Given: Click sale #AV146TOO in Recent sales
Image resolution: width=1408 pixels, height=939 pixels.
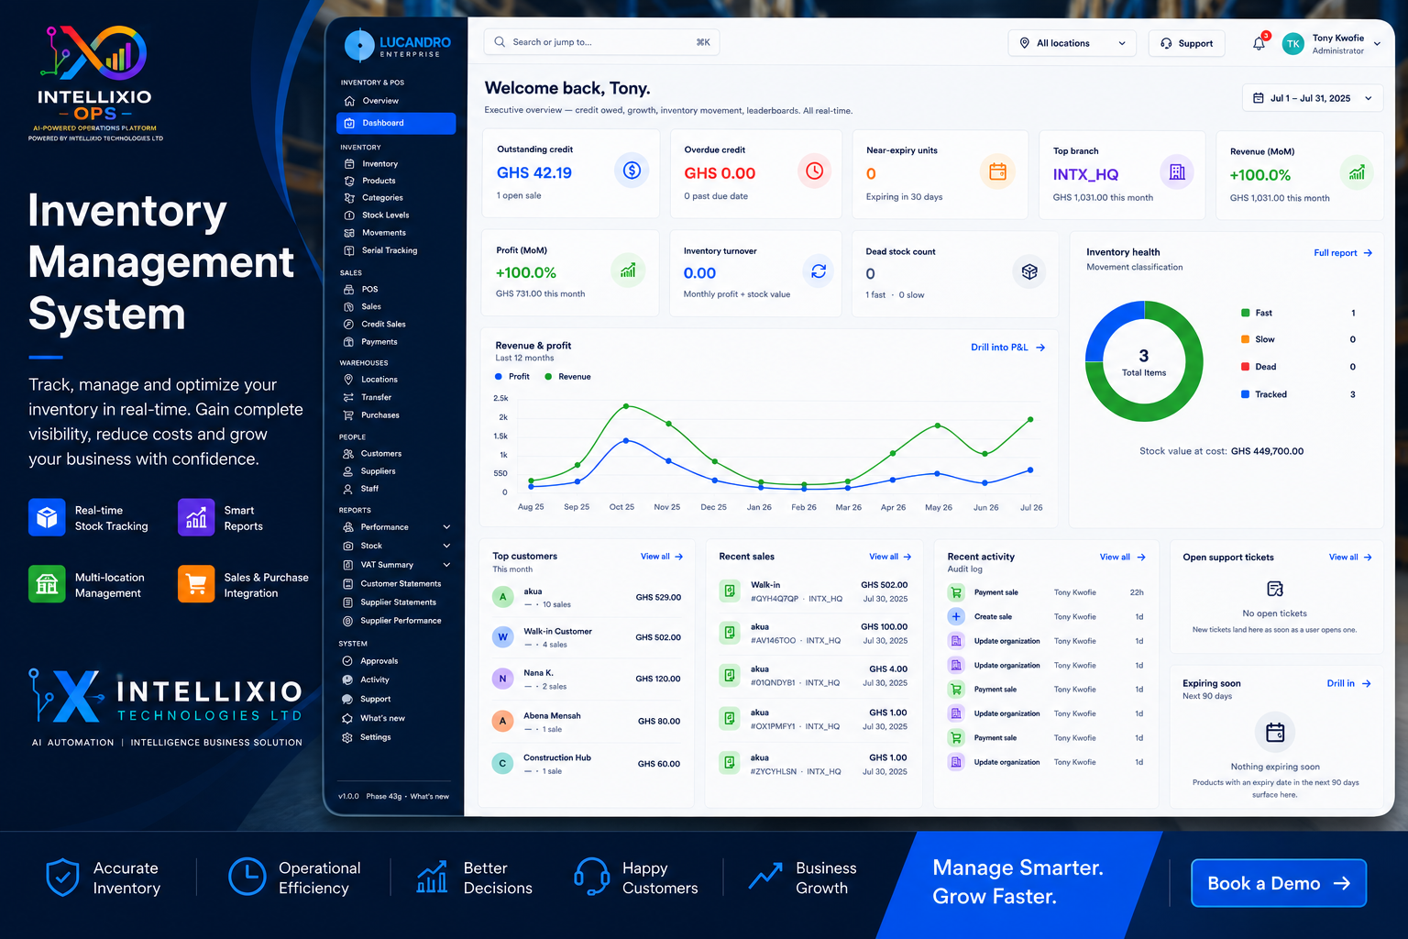Looking at the screenshot, I should [x=813, y=634].
